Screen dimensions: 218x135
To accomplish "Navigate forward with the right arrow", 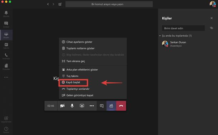I will pyautogui.click(x=53, y=4).
